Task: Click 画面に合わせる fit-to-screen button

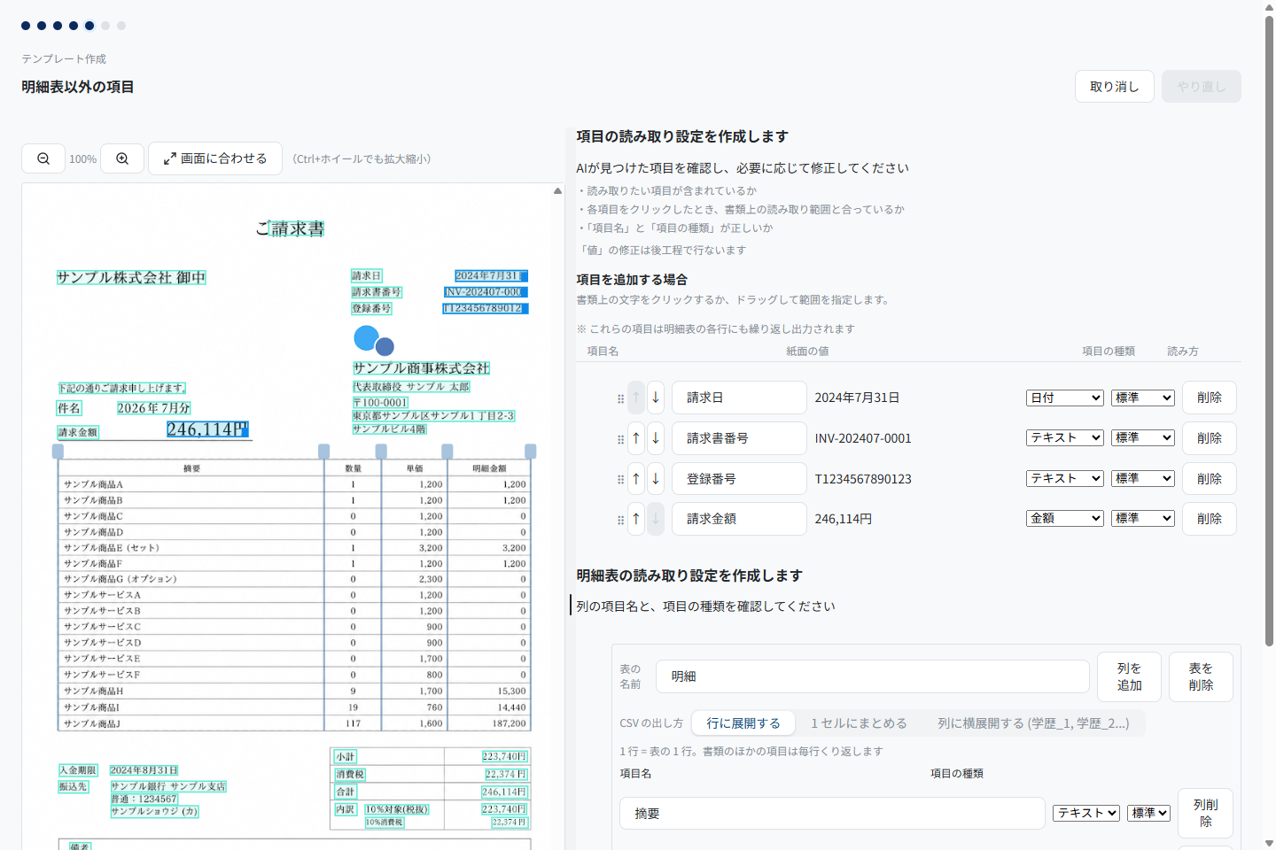Action: 215,158
